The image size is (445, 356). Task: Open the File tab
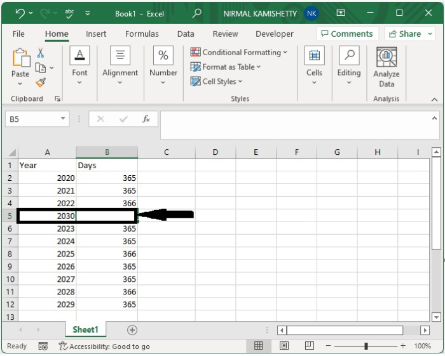18,34
